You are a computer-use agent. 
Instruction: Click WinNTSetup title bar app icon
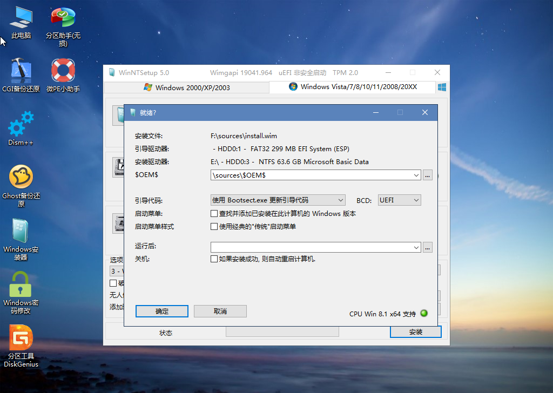112,73
